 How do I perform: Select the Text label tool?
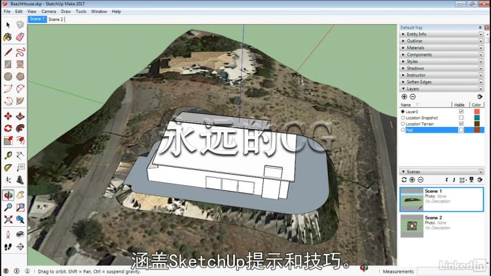(20, 167)
